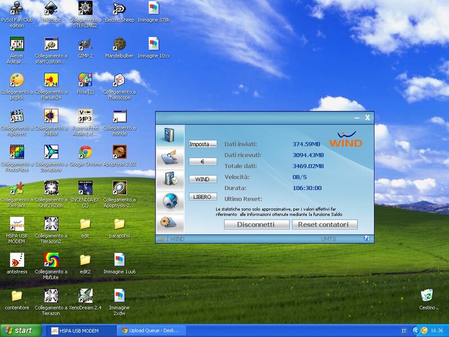
Task: Select the PySol Fan Club edition icon
Action: point(17,13)
